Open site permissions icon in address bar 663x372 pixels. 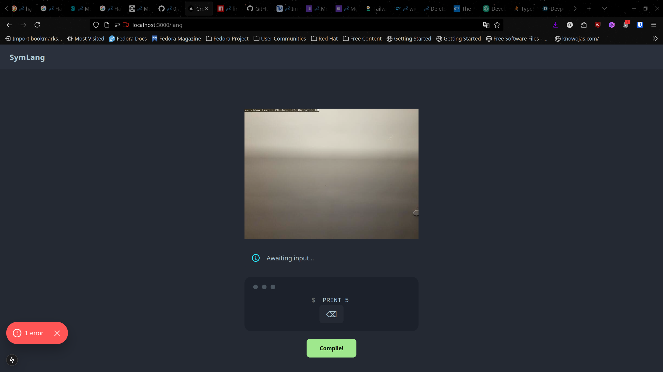click(118, 25)
